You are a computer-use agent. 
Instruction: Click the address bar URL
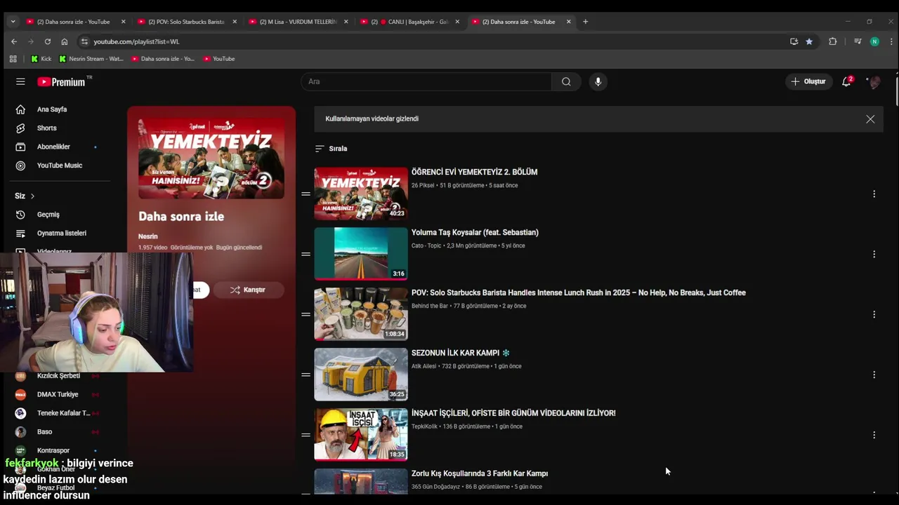coord(137,41)
